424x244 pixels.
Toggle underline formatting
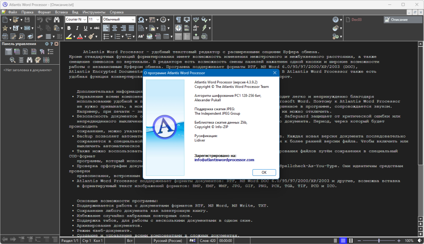(x=86, y=28)
